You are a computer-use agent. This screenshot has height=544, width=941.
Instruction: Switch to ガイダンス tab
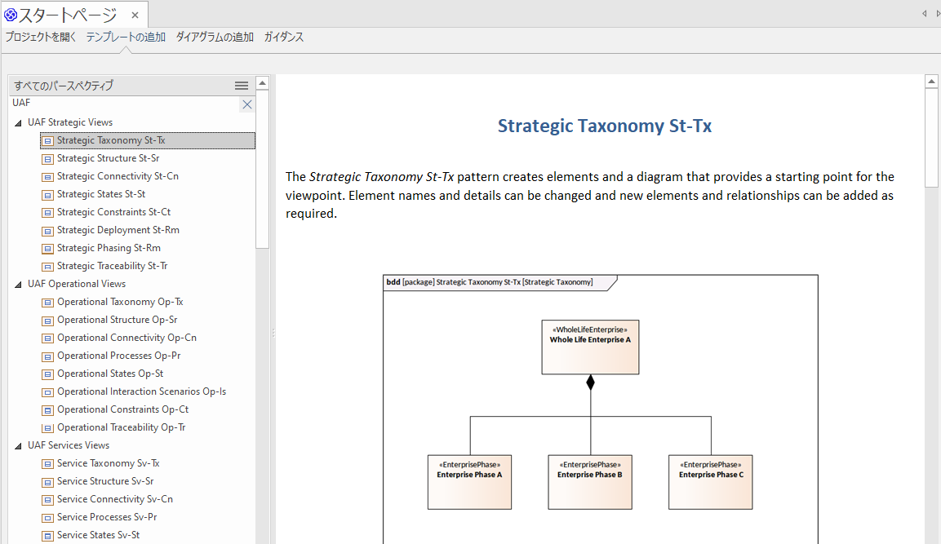point(284,38)
